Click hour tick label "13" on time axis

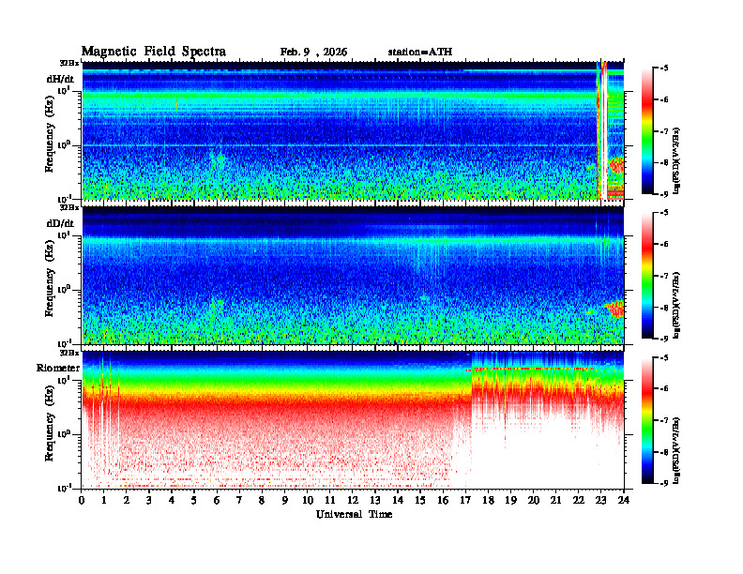(x=375, y=501)
